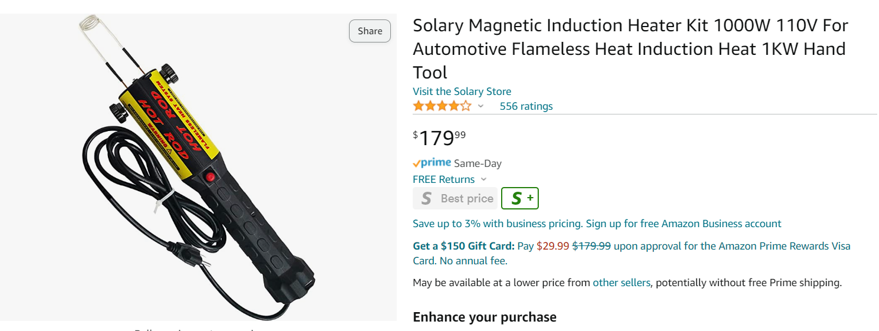
Task: Click the green S plus icon
Action: [519, 198]
